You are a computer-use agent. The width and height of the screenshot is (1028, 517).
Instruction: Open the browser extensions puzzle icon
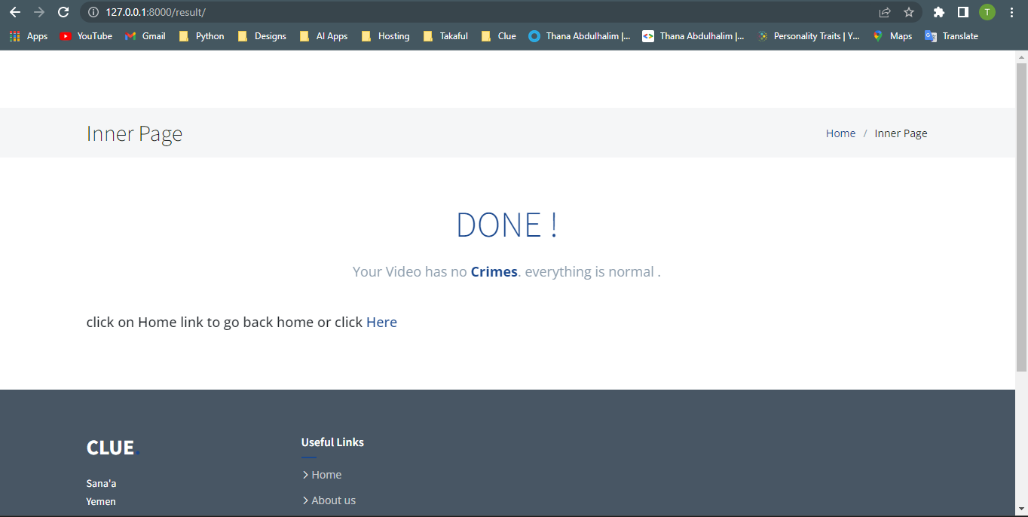click(x=938, y=12)
